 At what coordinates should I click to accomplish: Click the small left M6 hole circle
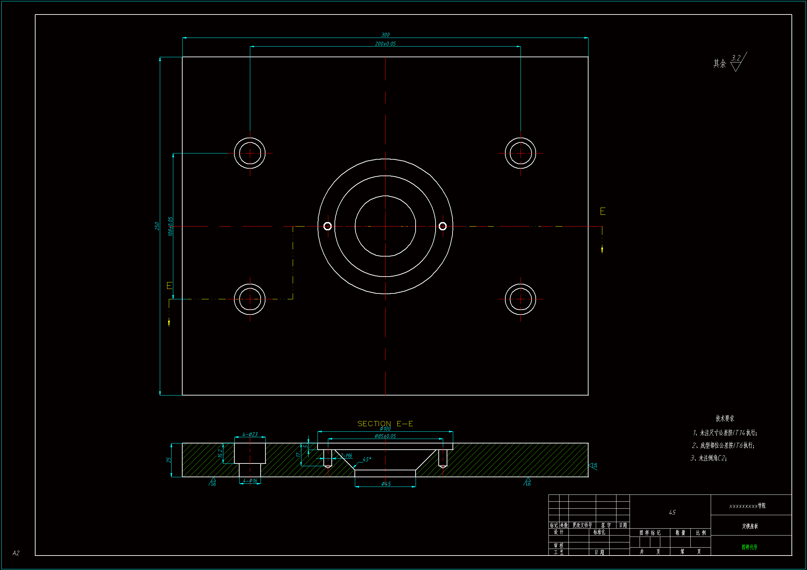[x=327, y=226]
